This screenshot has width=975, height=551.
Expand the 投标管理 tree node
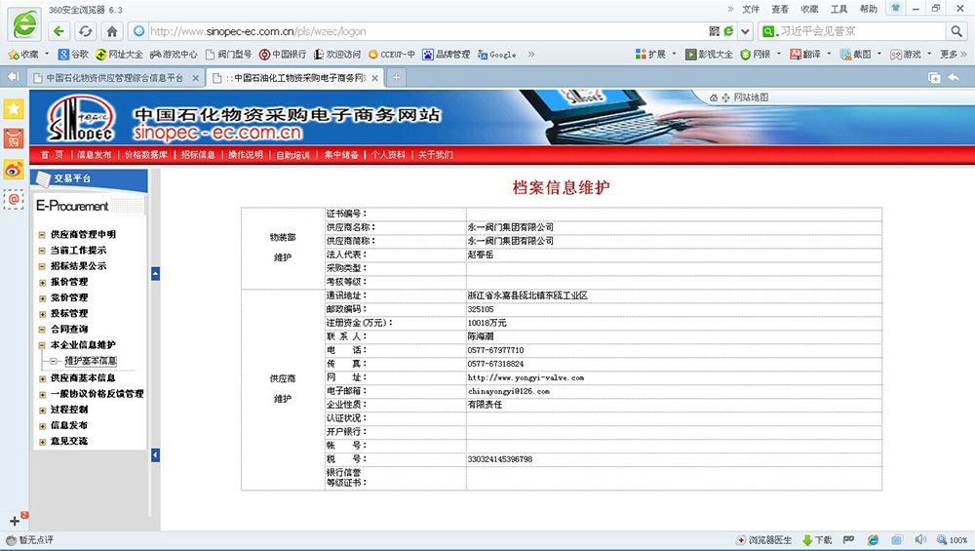click(42, 313)
